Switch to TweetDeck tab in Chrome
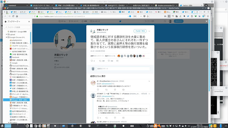This screenshot has height=128, width=228. [x=16, y=5]
